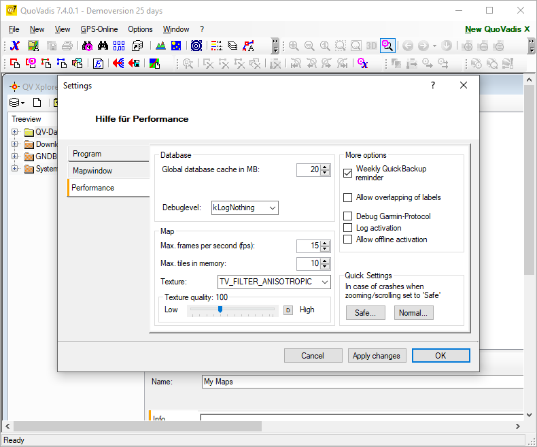Check the Debug Garmin-Protocol option

(348, 216)
